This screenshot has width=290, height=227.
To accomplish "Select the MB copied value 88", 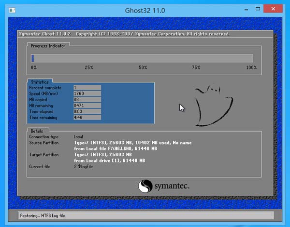I will click(87, 99).
